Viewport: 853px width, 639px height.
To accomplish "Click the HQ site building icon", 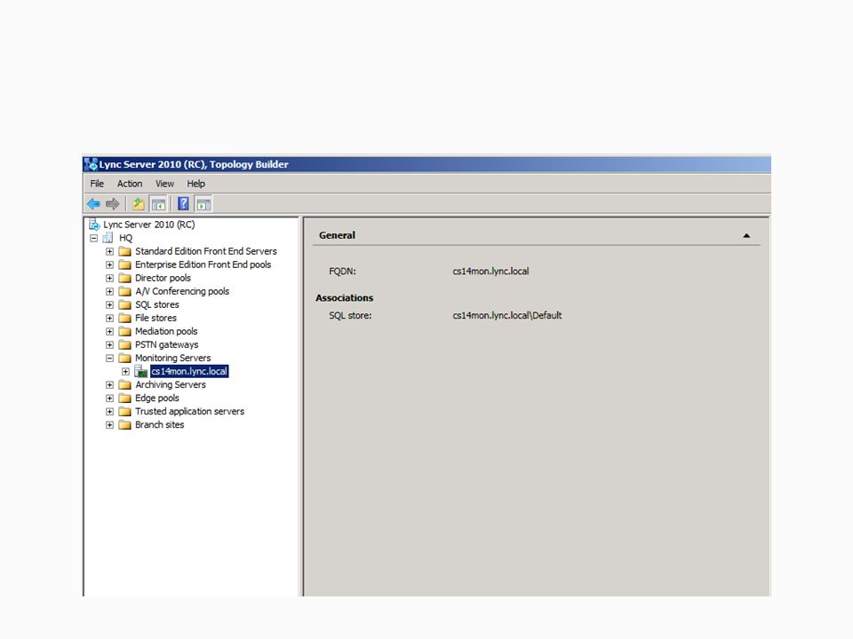I will [108, 238].
